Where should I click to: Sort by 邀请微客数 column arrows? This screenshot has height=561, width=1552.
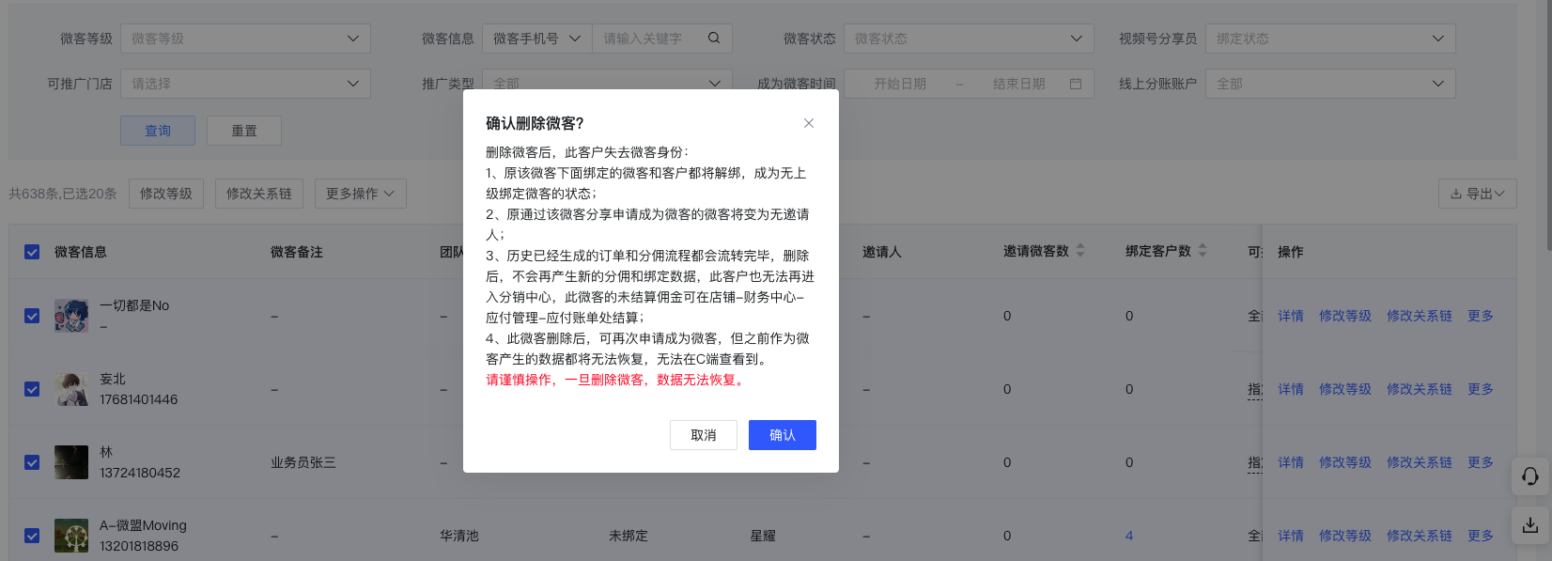1080,251
